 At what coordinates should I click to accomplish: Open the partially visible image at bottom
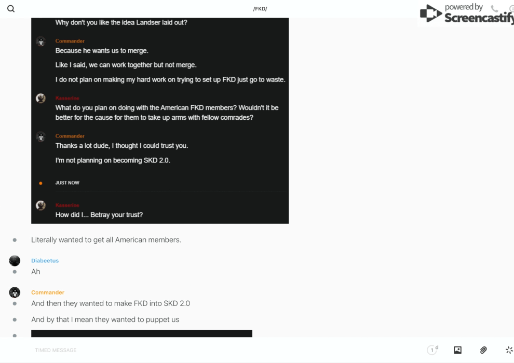[142, 333]
